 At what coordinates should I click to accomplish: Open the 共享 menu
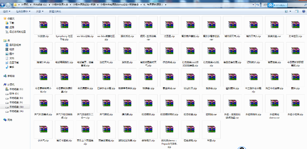tap(40, 12)
